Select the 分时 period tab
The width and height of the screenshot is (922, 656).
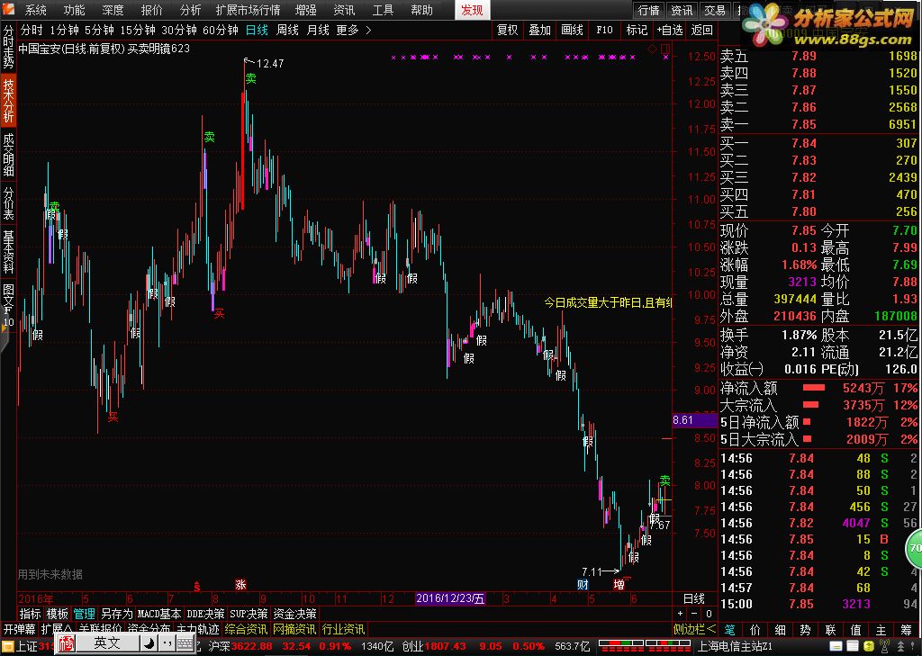click(x=32, y=30)
